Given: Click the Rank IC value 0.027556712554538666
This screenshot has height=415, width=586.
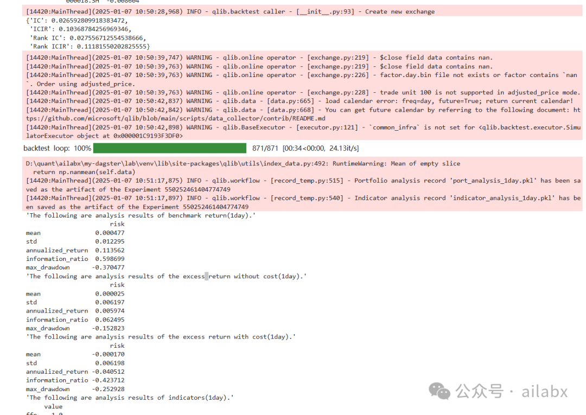Looking at the screenshot, I should click(107, 38).
